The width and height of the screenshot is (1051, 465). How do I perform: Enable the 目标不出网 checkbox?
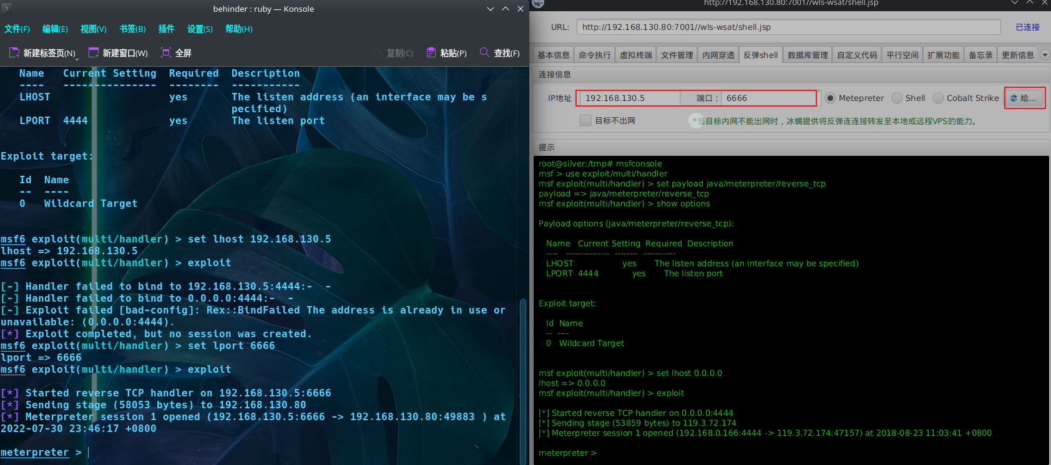(585, 120)
